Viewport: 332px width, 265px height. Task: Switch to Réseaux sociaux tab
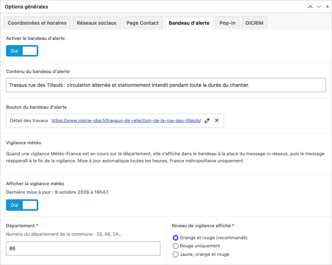point(97,23)
